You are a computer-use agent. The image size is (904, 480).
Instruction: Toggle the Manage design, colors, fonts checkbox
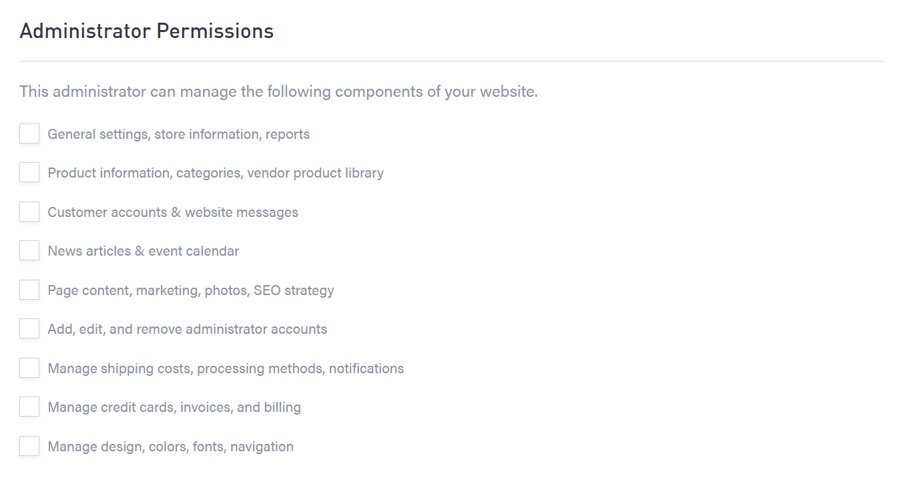(29, 447)
